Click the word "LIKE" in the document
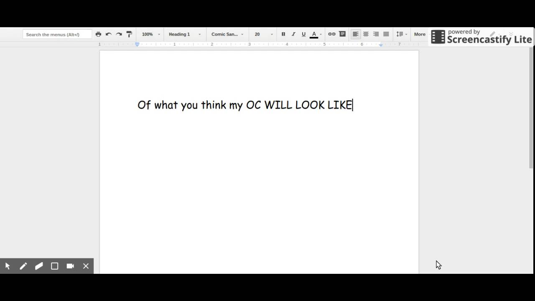 [x=340, y=105]
